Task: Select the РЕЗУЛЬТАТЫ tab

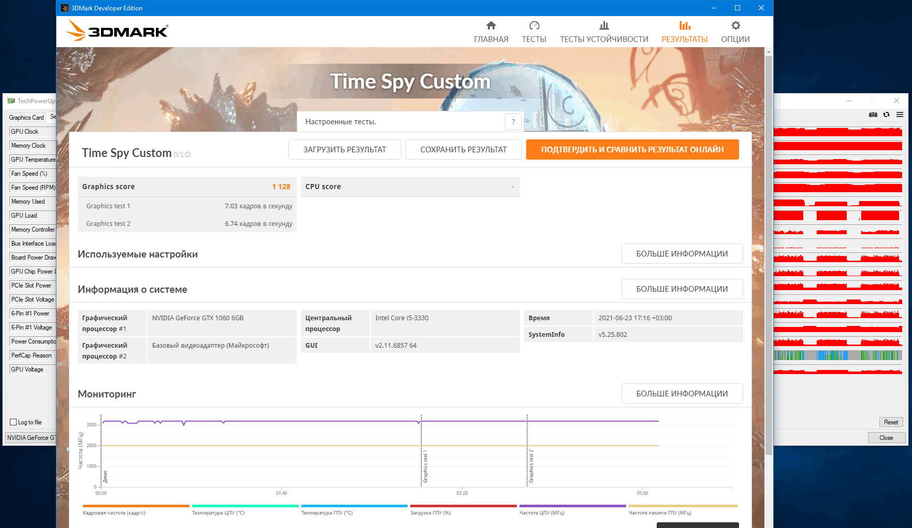Action: [685, 32]
